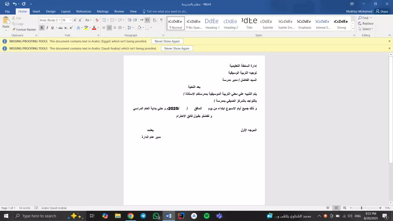Open the Select dropdown in Editing
393x221 pixels.
tap(365, 29)
